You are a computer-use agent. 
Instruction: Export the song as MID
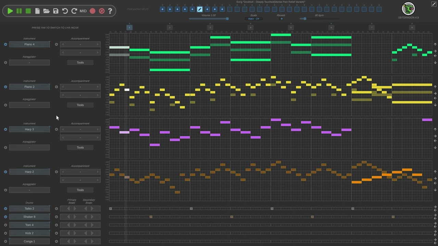83,11
